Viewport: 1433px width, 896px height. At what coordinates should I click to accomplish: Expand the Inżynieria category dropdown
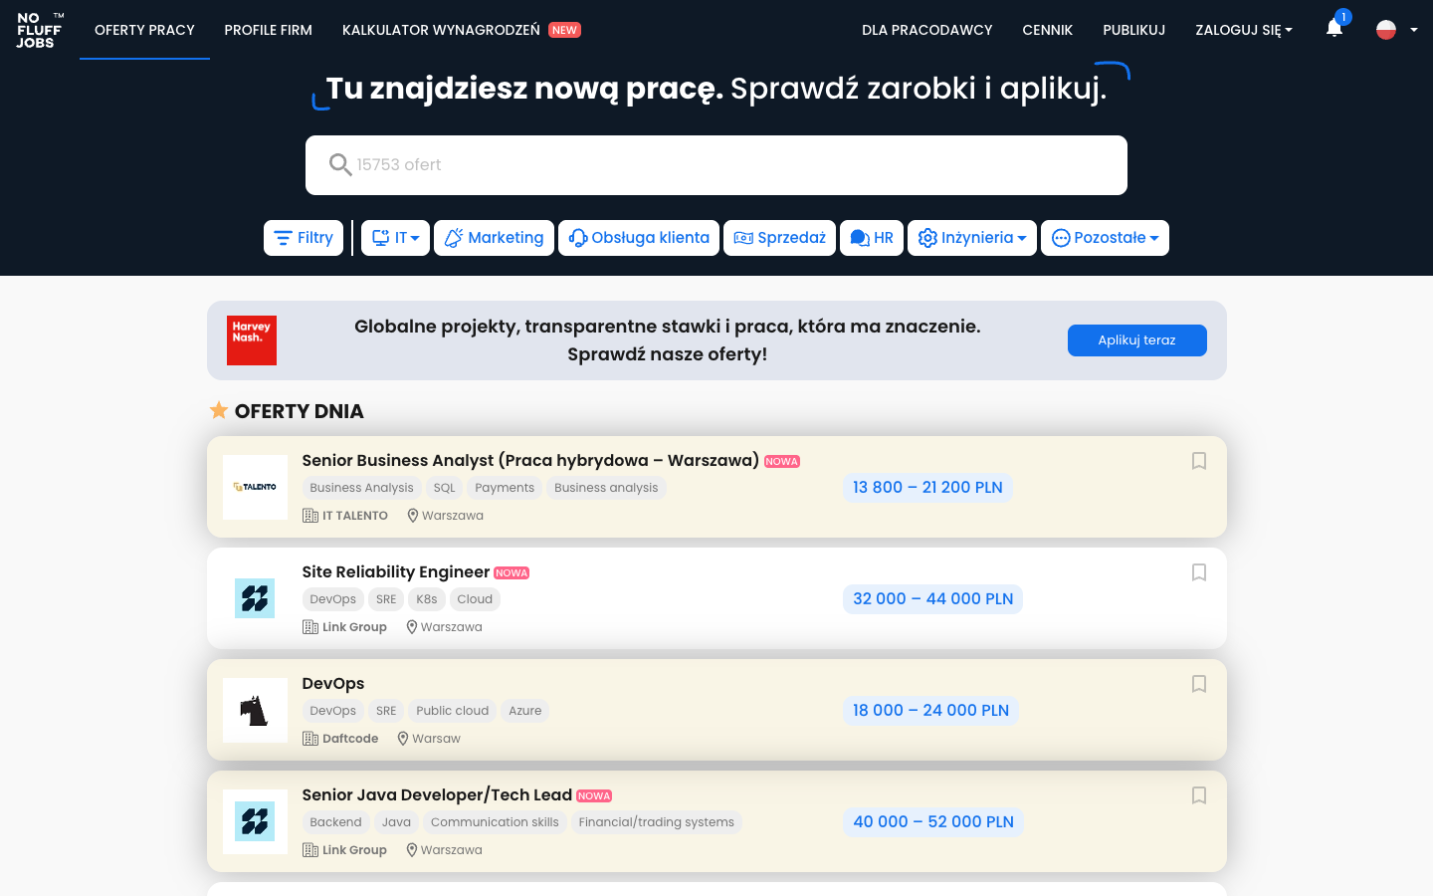(972, 238)
